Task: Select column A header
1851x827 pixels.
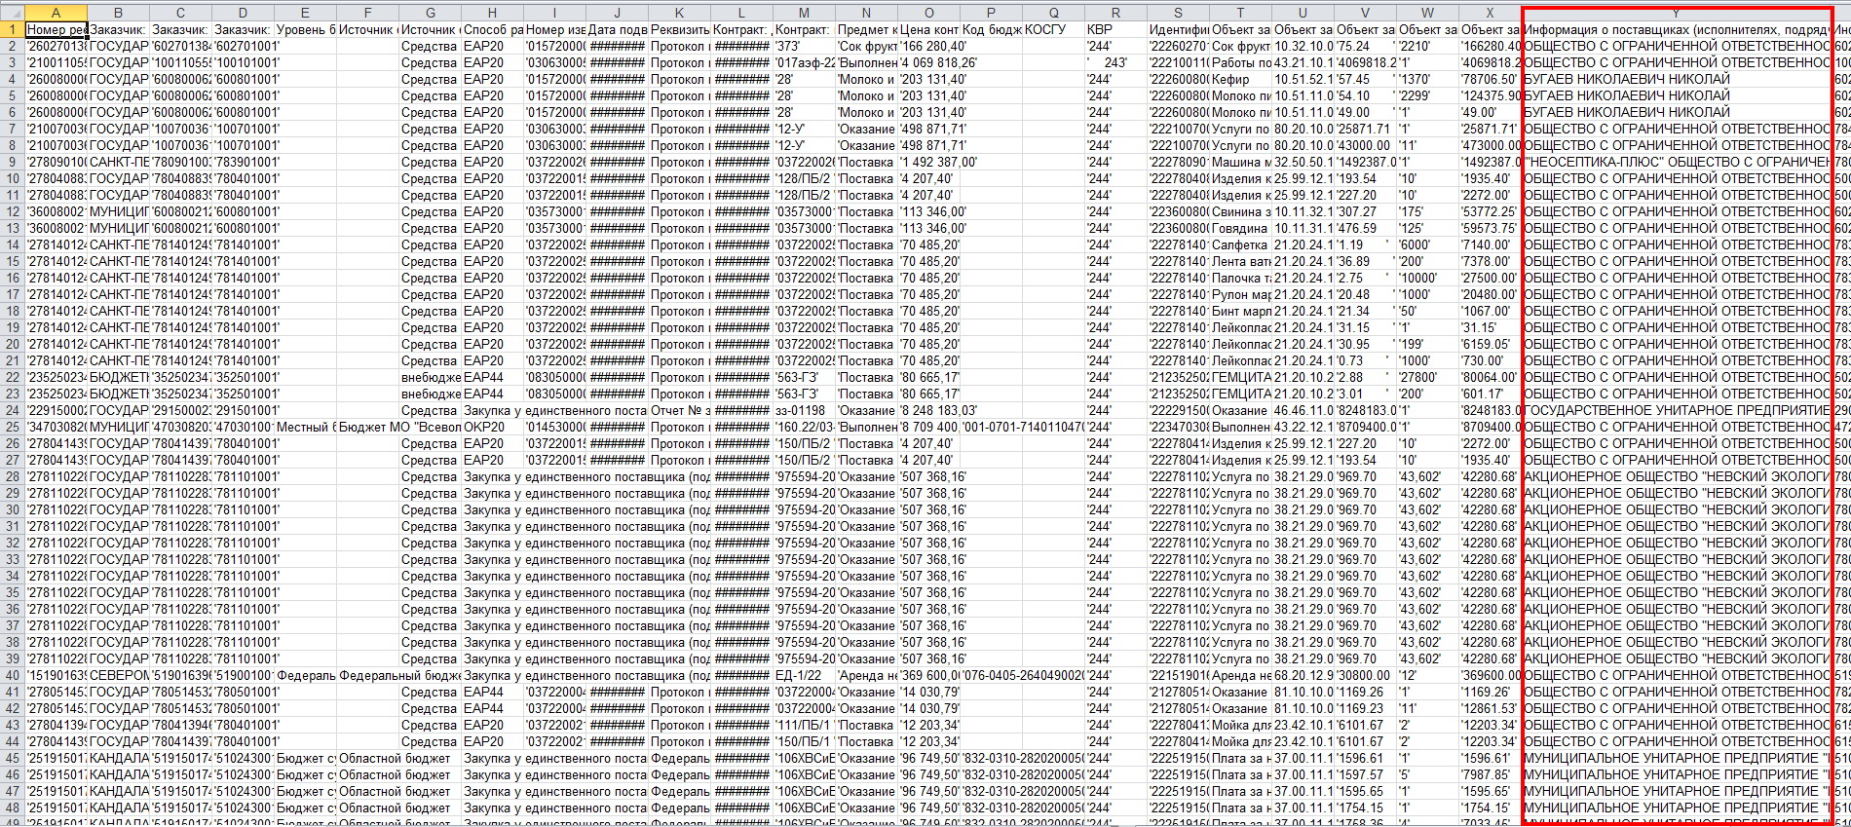Action: click(56, 13)
